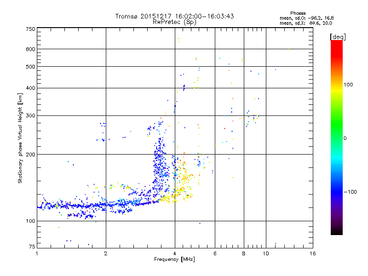Click the x-axis tick label '6'
Image resolution: width=368 pixels, height=276 pixels.
point(215,253)
